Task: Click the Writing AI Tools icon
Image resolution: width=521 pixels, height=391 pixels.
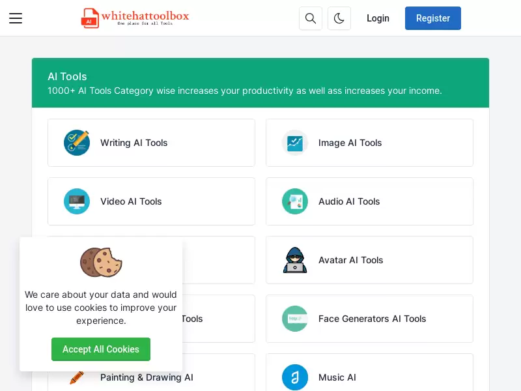Action: pos(77,143)
